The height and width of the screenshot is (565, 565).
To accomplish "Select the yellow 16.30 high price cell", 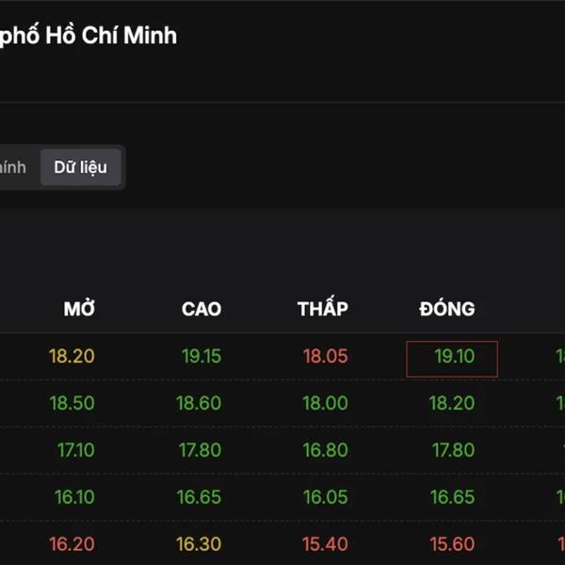I will point(199,544).
